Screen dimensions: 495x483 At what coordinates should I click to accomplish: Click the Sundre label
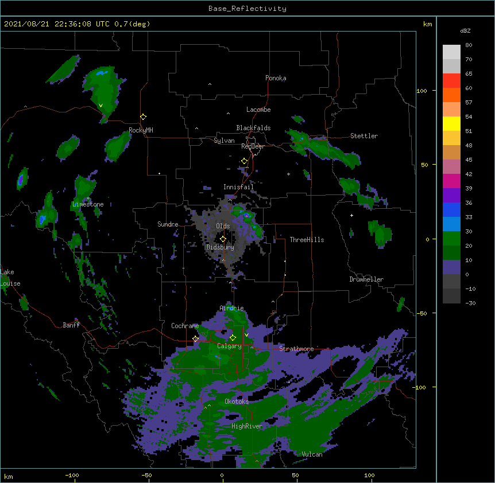point(168,224)
